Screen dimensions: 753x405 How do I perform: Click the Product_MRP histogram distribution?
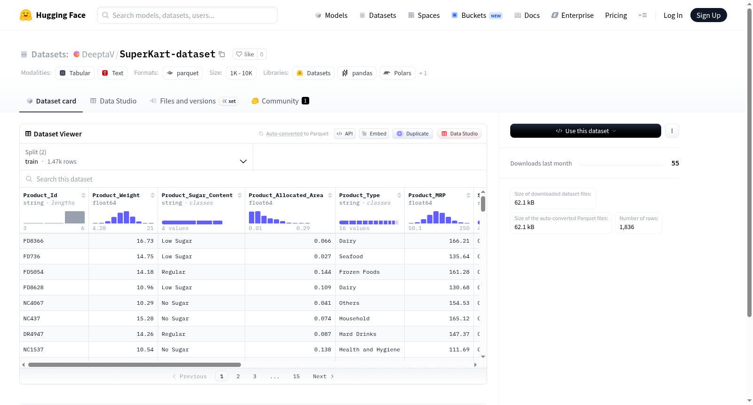click(439, 217)
